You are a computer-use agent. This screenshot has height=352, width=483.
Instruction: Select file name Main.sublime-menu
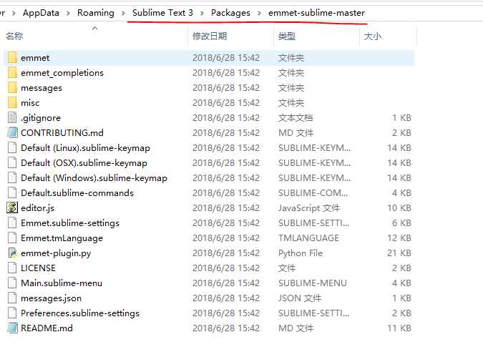(x=62, y=283)
